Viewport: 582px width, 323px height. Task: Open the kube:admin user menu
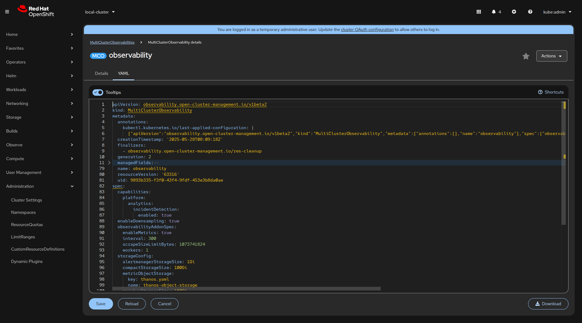pyautogui.click(x=557, y=12)
